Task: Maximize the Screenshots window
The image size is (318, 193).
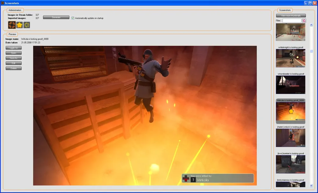Action: [x=310, y=3]
